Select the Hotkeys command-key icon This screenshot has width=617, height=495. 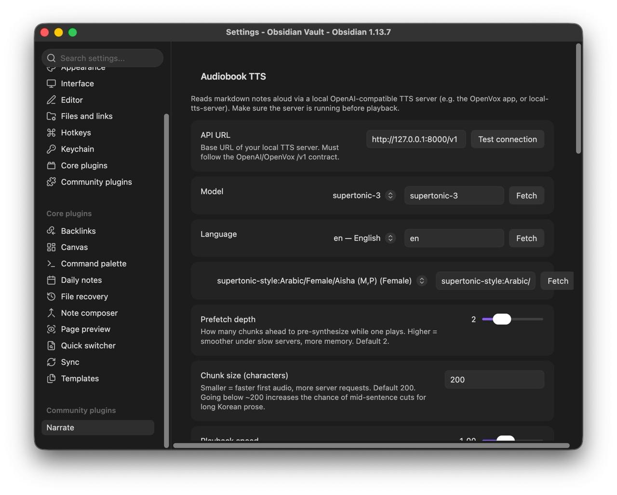point(51,133)
